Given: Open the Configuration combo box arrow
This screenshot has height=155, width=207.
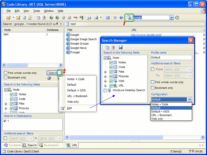Looking at the screenshot, I should click(x=189, y=99).
